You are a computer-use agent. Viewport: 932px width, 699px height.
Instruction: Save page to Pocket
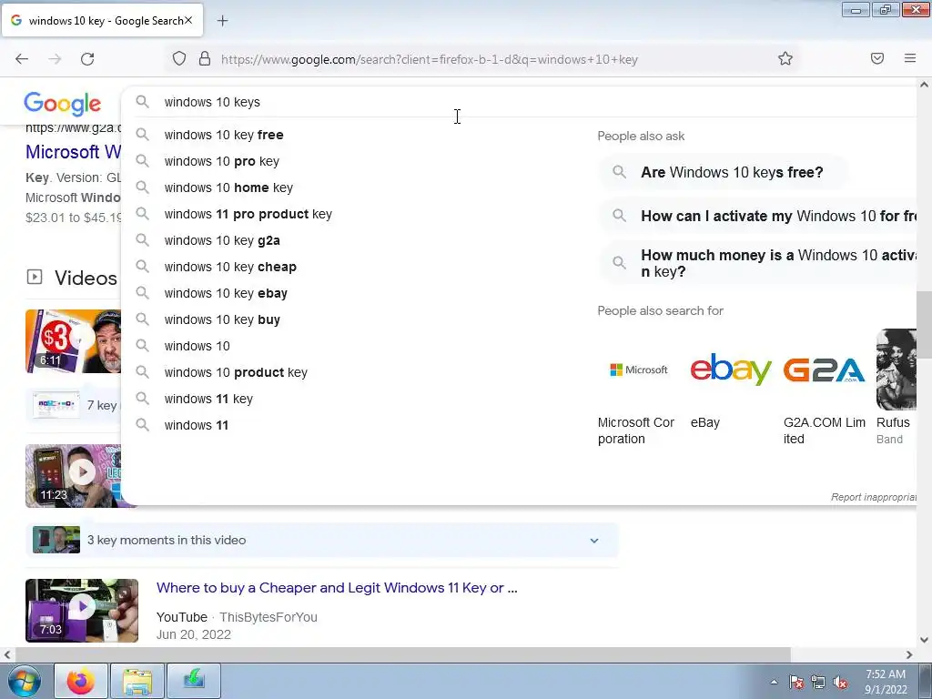(x=877, y=58)
